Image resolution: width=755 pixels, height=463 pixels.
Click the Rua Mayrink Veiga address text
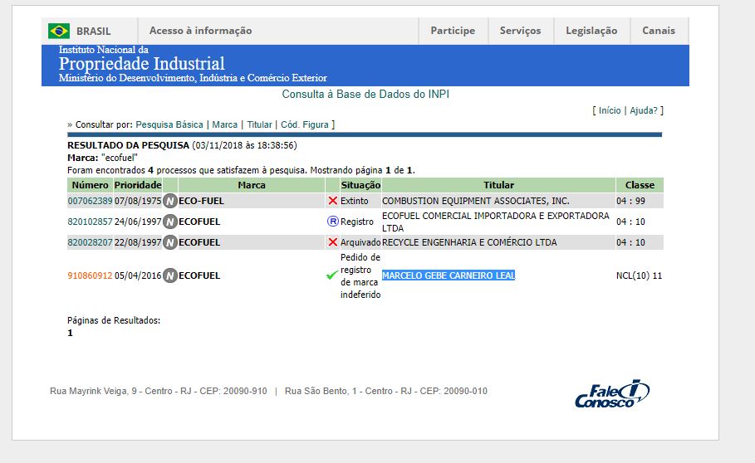click(x=159, y=391)
